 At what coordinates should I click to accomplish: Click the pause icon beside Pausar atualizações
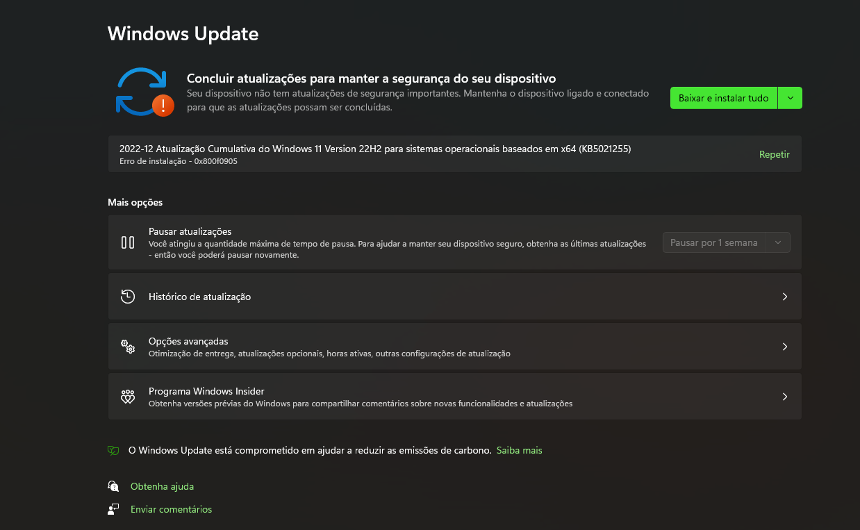[x=128, y=242]
